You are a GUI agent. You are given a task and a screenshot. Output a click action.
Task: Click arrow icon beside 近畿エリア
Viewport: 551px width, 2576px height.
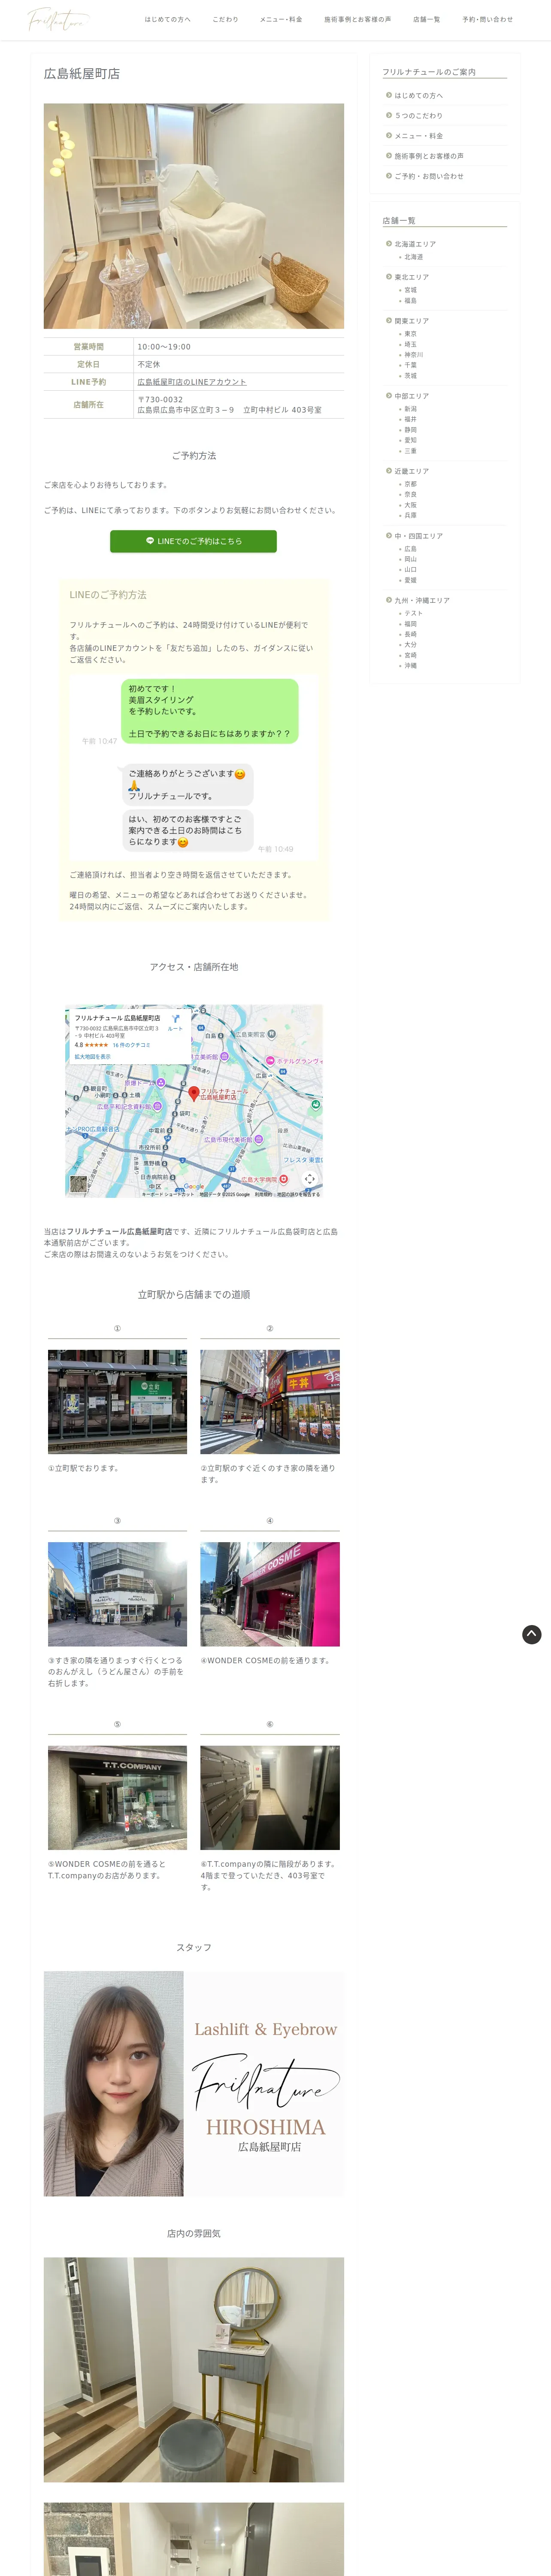pyautogui.click(x=389, y=470)
